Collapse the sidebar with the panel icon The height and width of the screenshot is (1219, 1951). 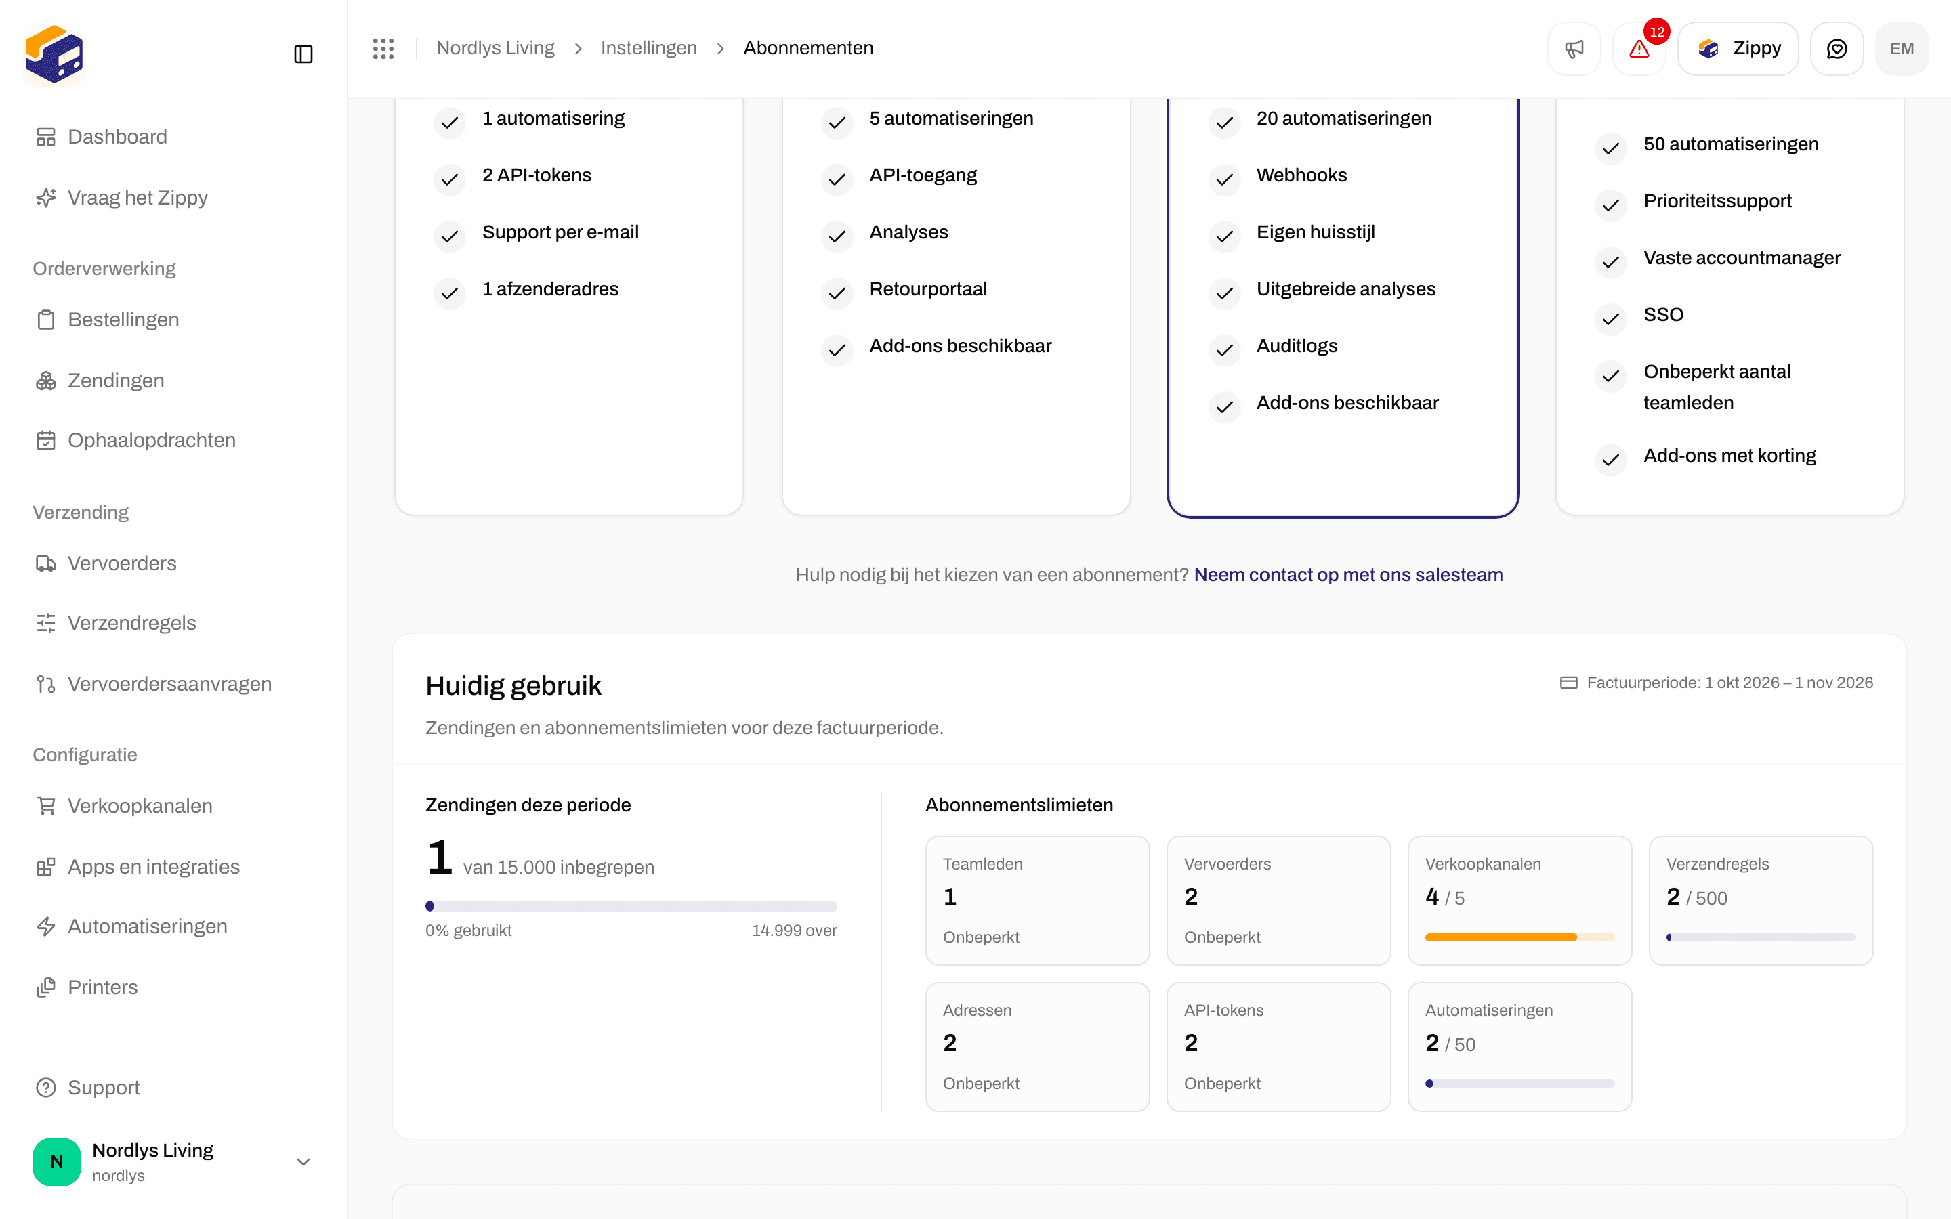303,54
